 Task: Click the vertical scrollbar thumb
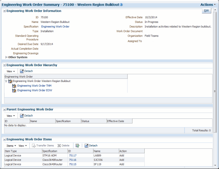pos(215,72)
